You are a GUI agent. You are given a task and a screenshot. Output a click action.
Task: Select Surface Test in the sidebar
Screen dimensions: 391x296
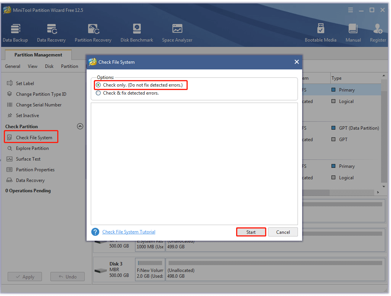click(x=29, y=159)
